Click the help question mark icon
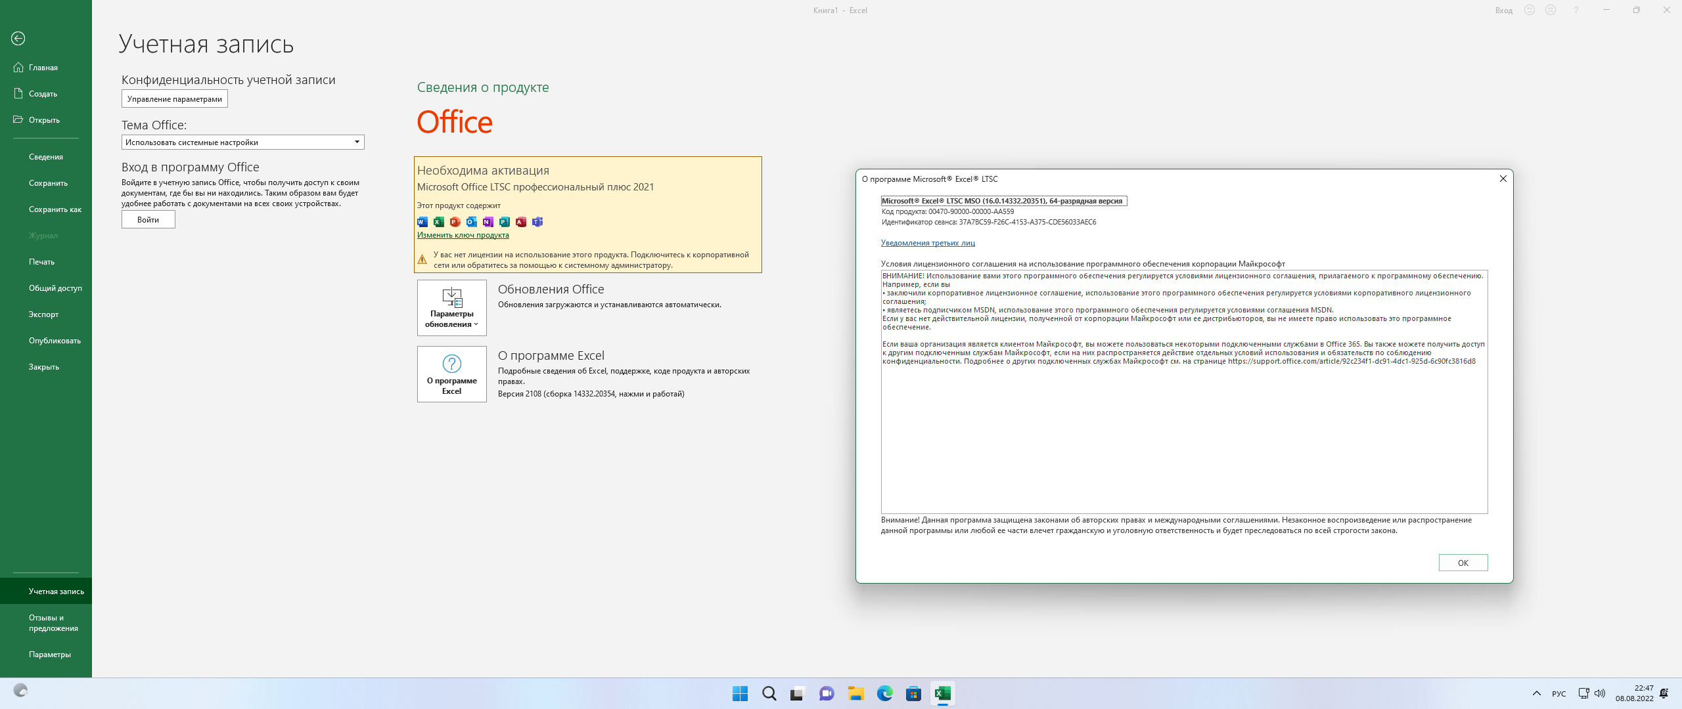The height and width of the screenshot is (709, 1682). pyautogui.click(x=1576, y=11)
